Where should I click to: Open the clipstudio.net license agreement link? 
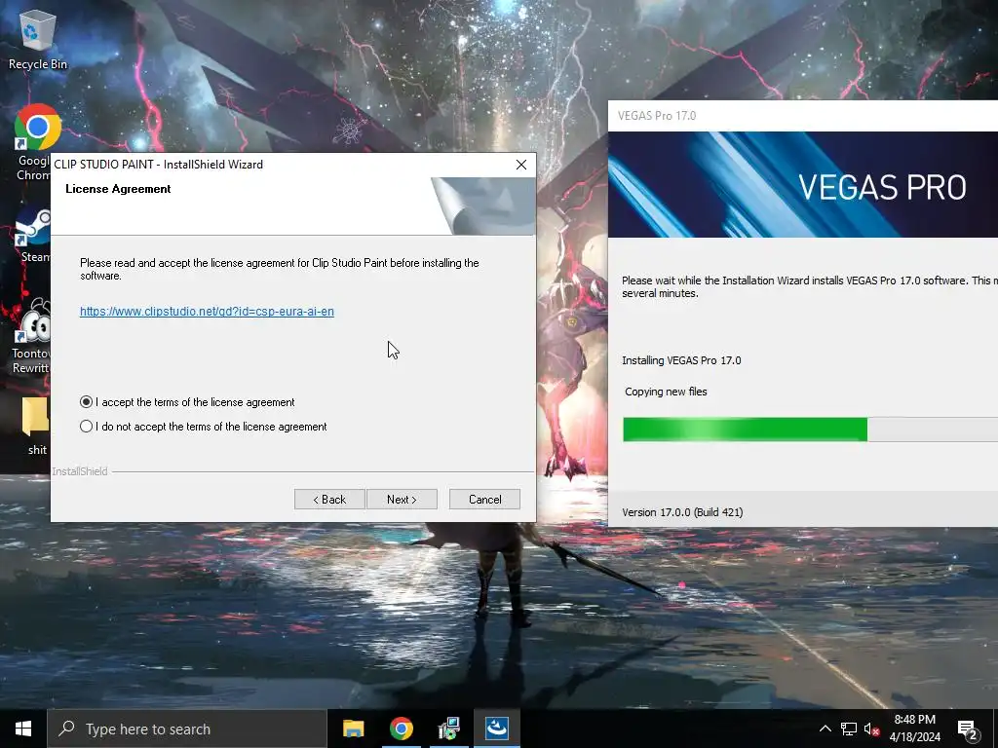click(x=207, y=311)
